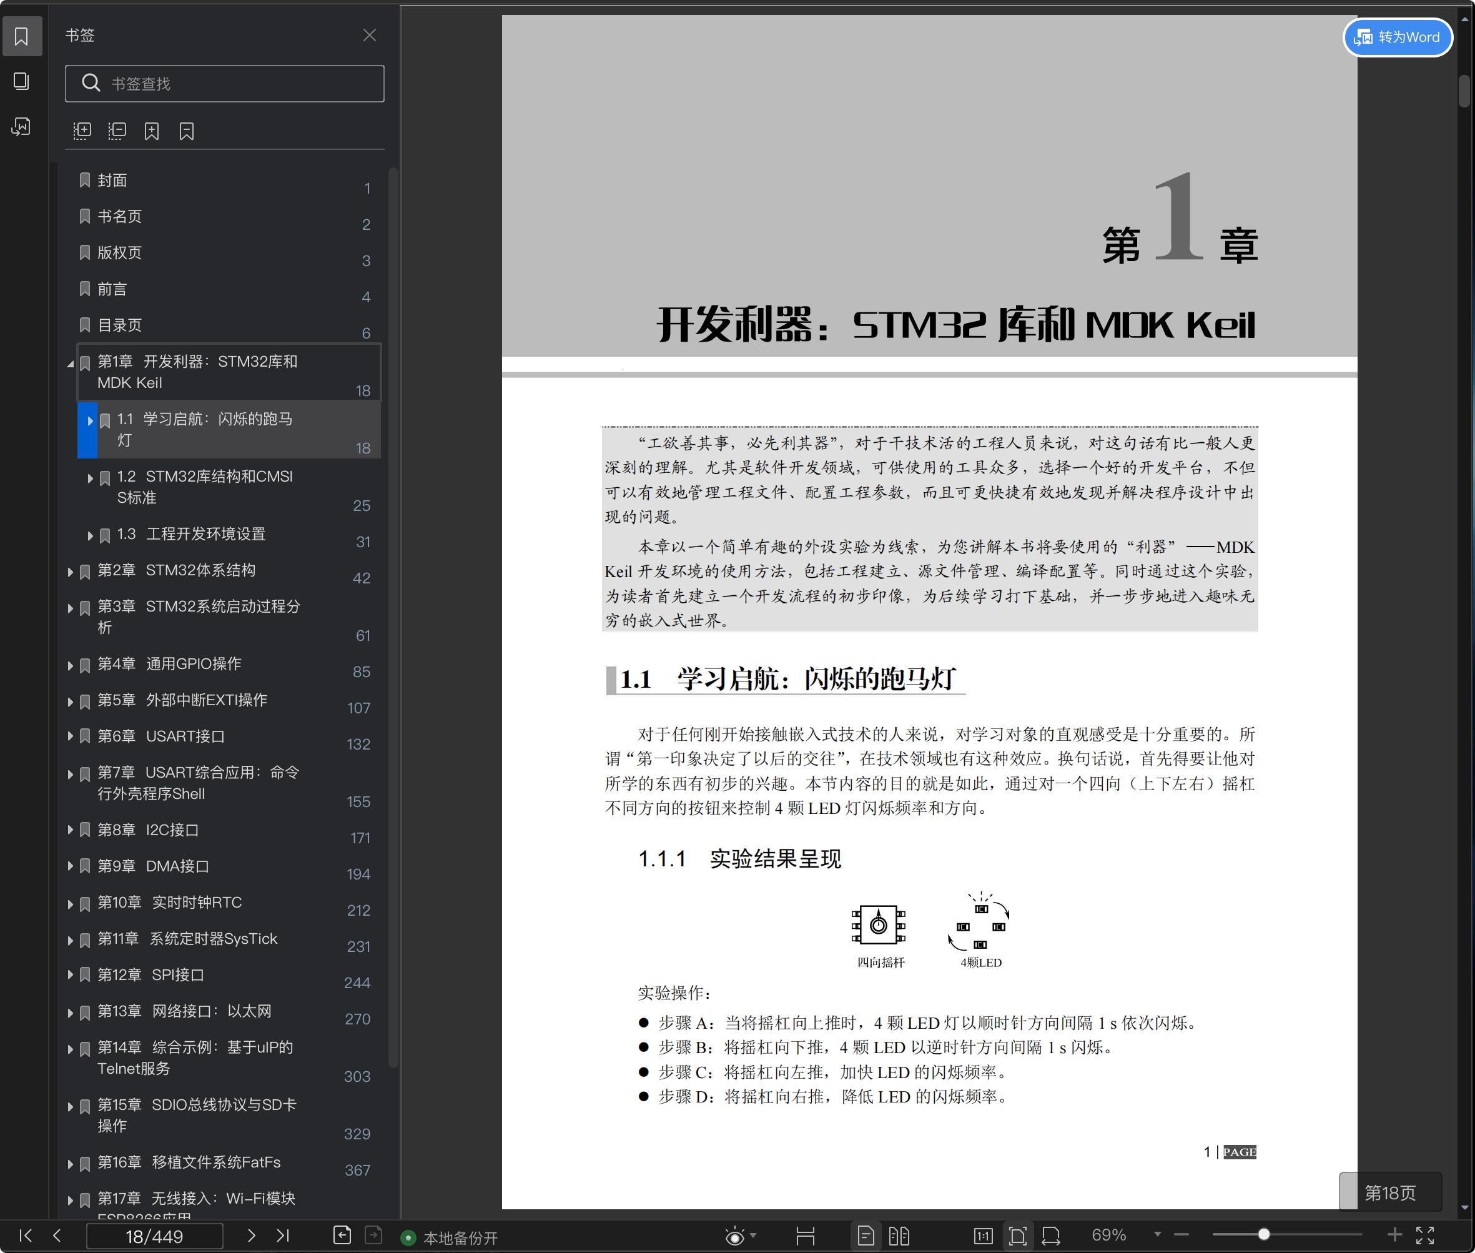Click the page number field 18/449

point(154,1236)
